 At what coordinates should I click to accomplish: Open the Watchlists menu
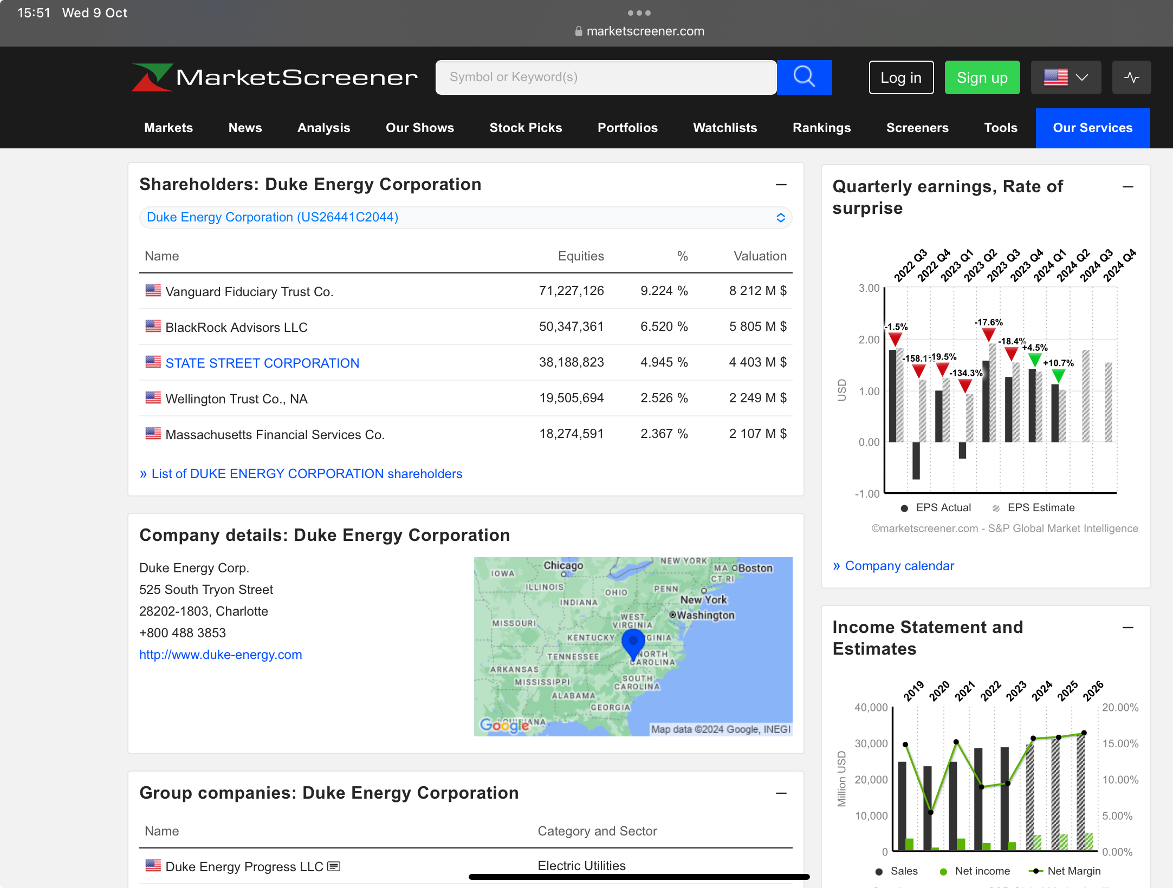[725, 128]
